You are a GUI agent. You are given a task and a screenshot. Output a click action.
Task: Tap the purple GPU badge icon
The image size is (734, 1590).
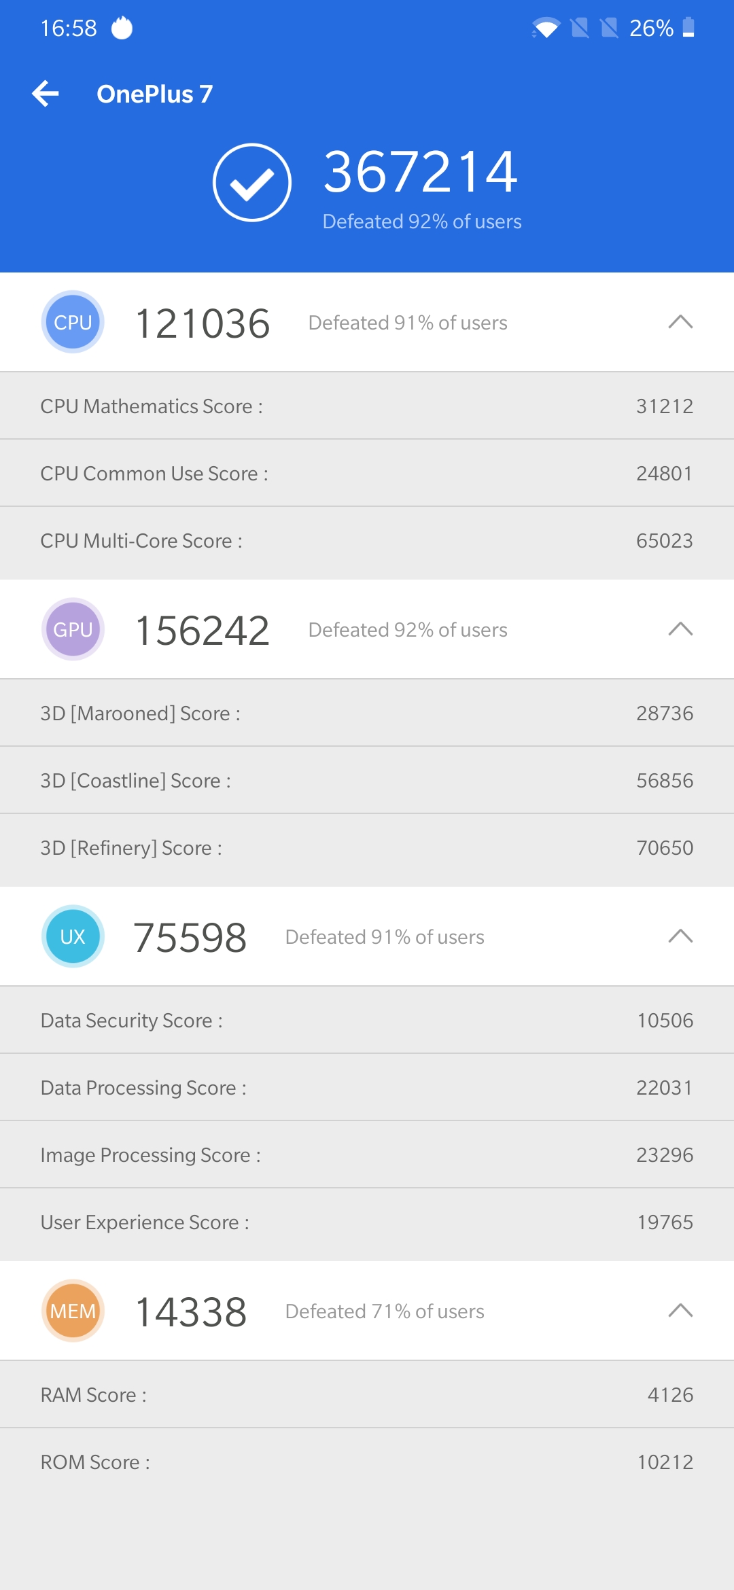pyautogui.click(x=73, y=629)
